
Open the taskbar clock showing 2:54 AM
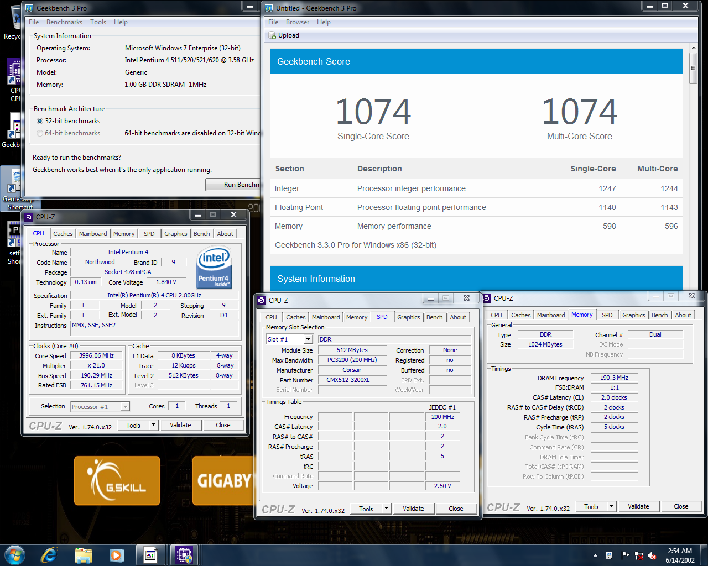(680, 555)
